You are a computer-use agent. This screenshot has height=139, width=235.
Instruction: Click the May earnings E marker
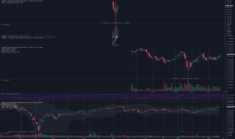pyautogui.click(x=90, y=131)
